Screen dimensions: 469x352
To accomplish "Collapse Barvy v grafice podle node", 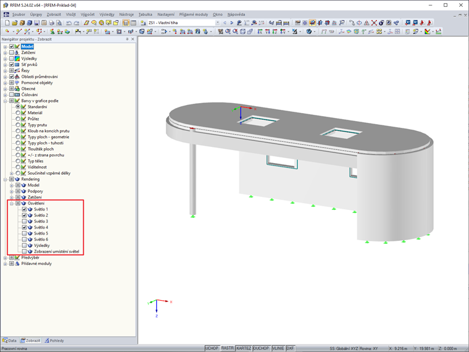I will [5, 101].
